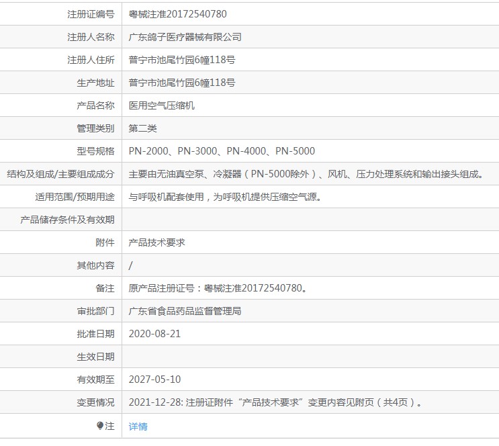This screenshot has height=446, width=499.
Task: Select the address value in the 生产地址 row
Action: point(182,83)
